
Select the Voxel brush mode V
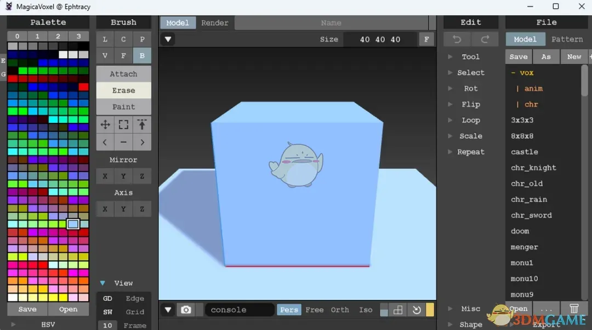(x=105, y=55)
